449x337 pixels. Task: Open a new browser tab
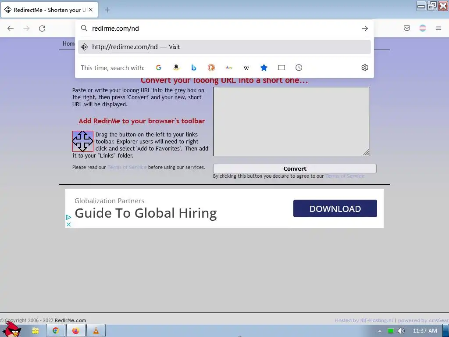[x=107, y=10]
